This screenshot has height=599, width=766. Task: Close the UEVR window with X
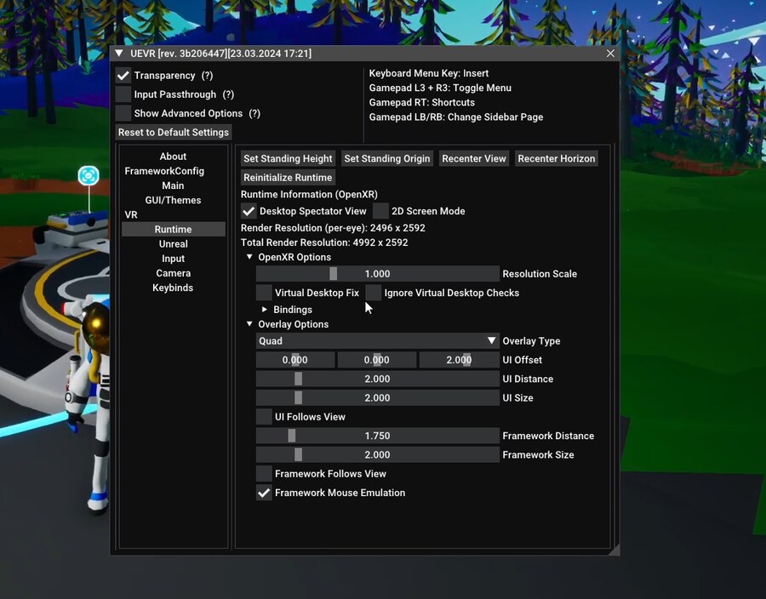tap(610, 54)
